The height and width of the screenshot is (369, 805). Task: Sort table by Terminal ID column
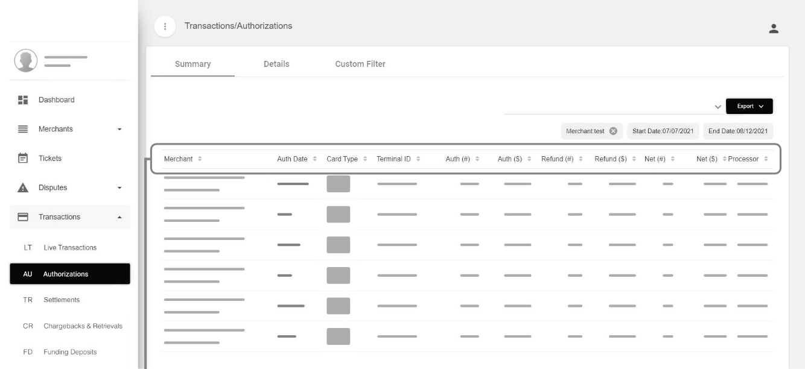pyautogui.click(x=418, y=159)
